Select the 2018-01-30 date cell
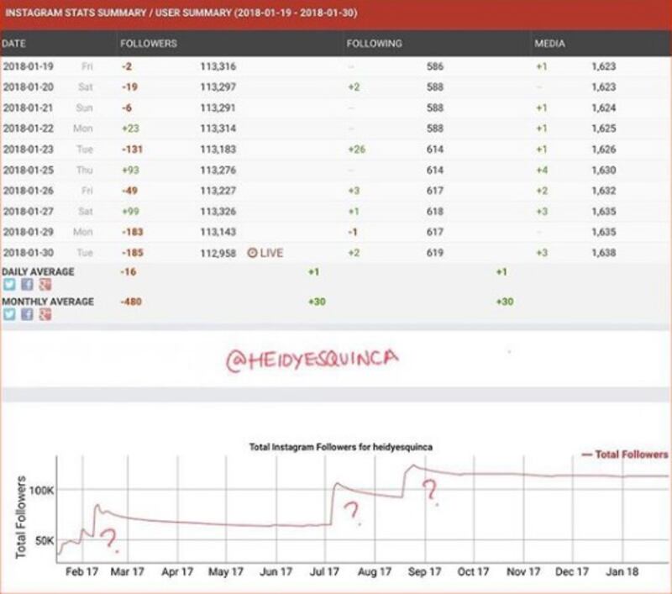The width and height of the screenshot is (672, 594). [29, 253]
